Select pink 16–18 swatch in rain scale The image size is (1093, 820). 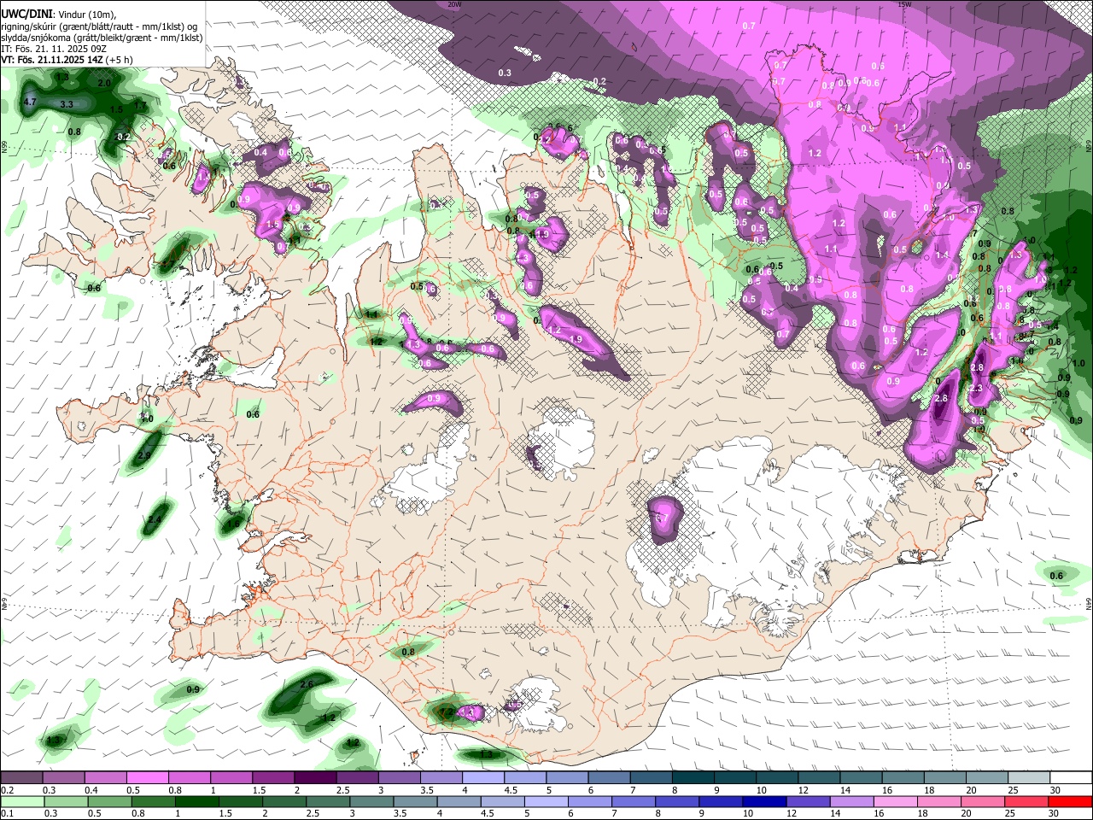[x=896, y=801]
